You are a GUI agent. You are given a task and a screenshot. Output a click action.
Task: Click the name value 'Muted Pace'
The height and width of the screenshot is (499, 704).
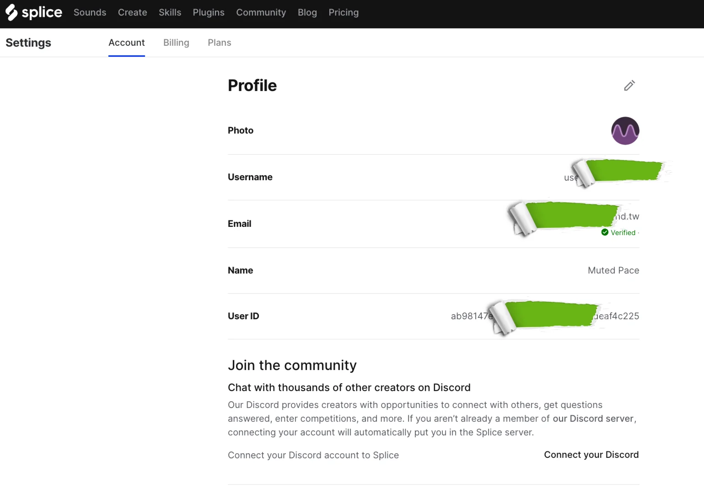coord(613,270)
